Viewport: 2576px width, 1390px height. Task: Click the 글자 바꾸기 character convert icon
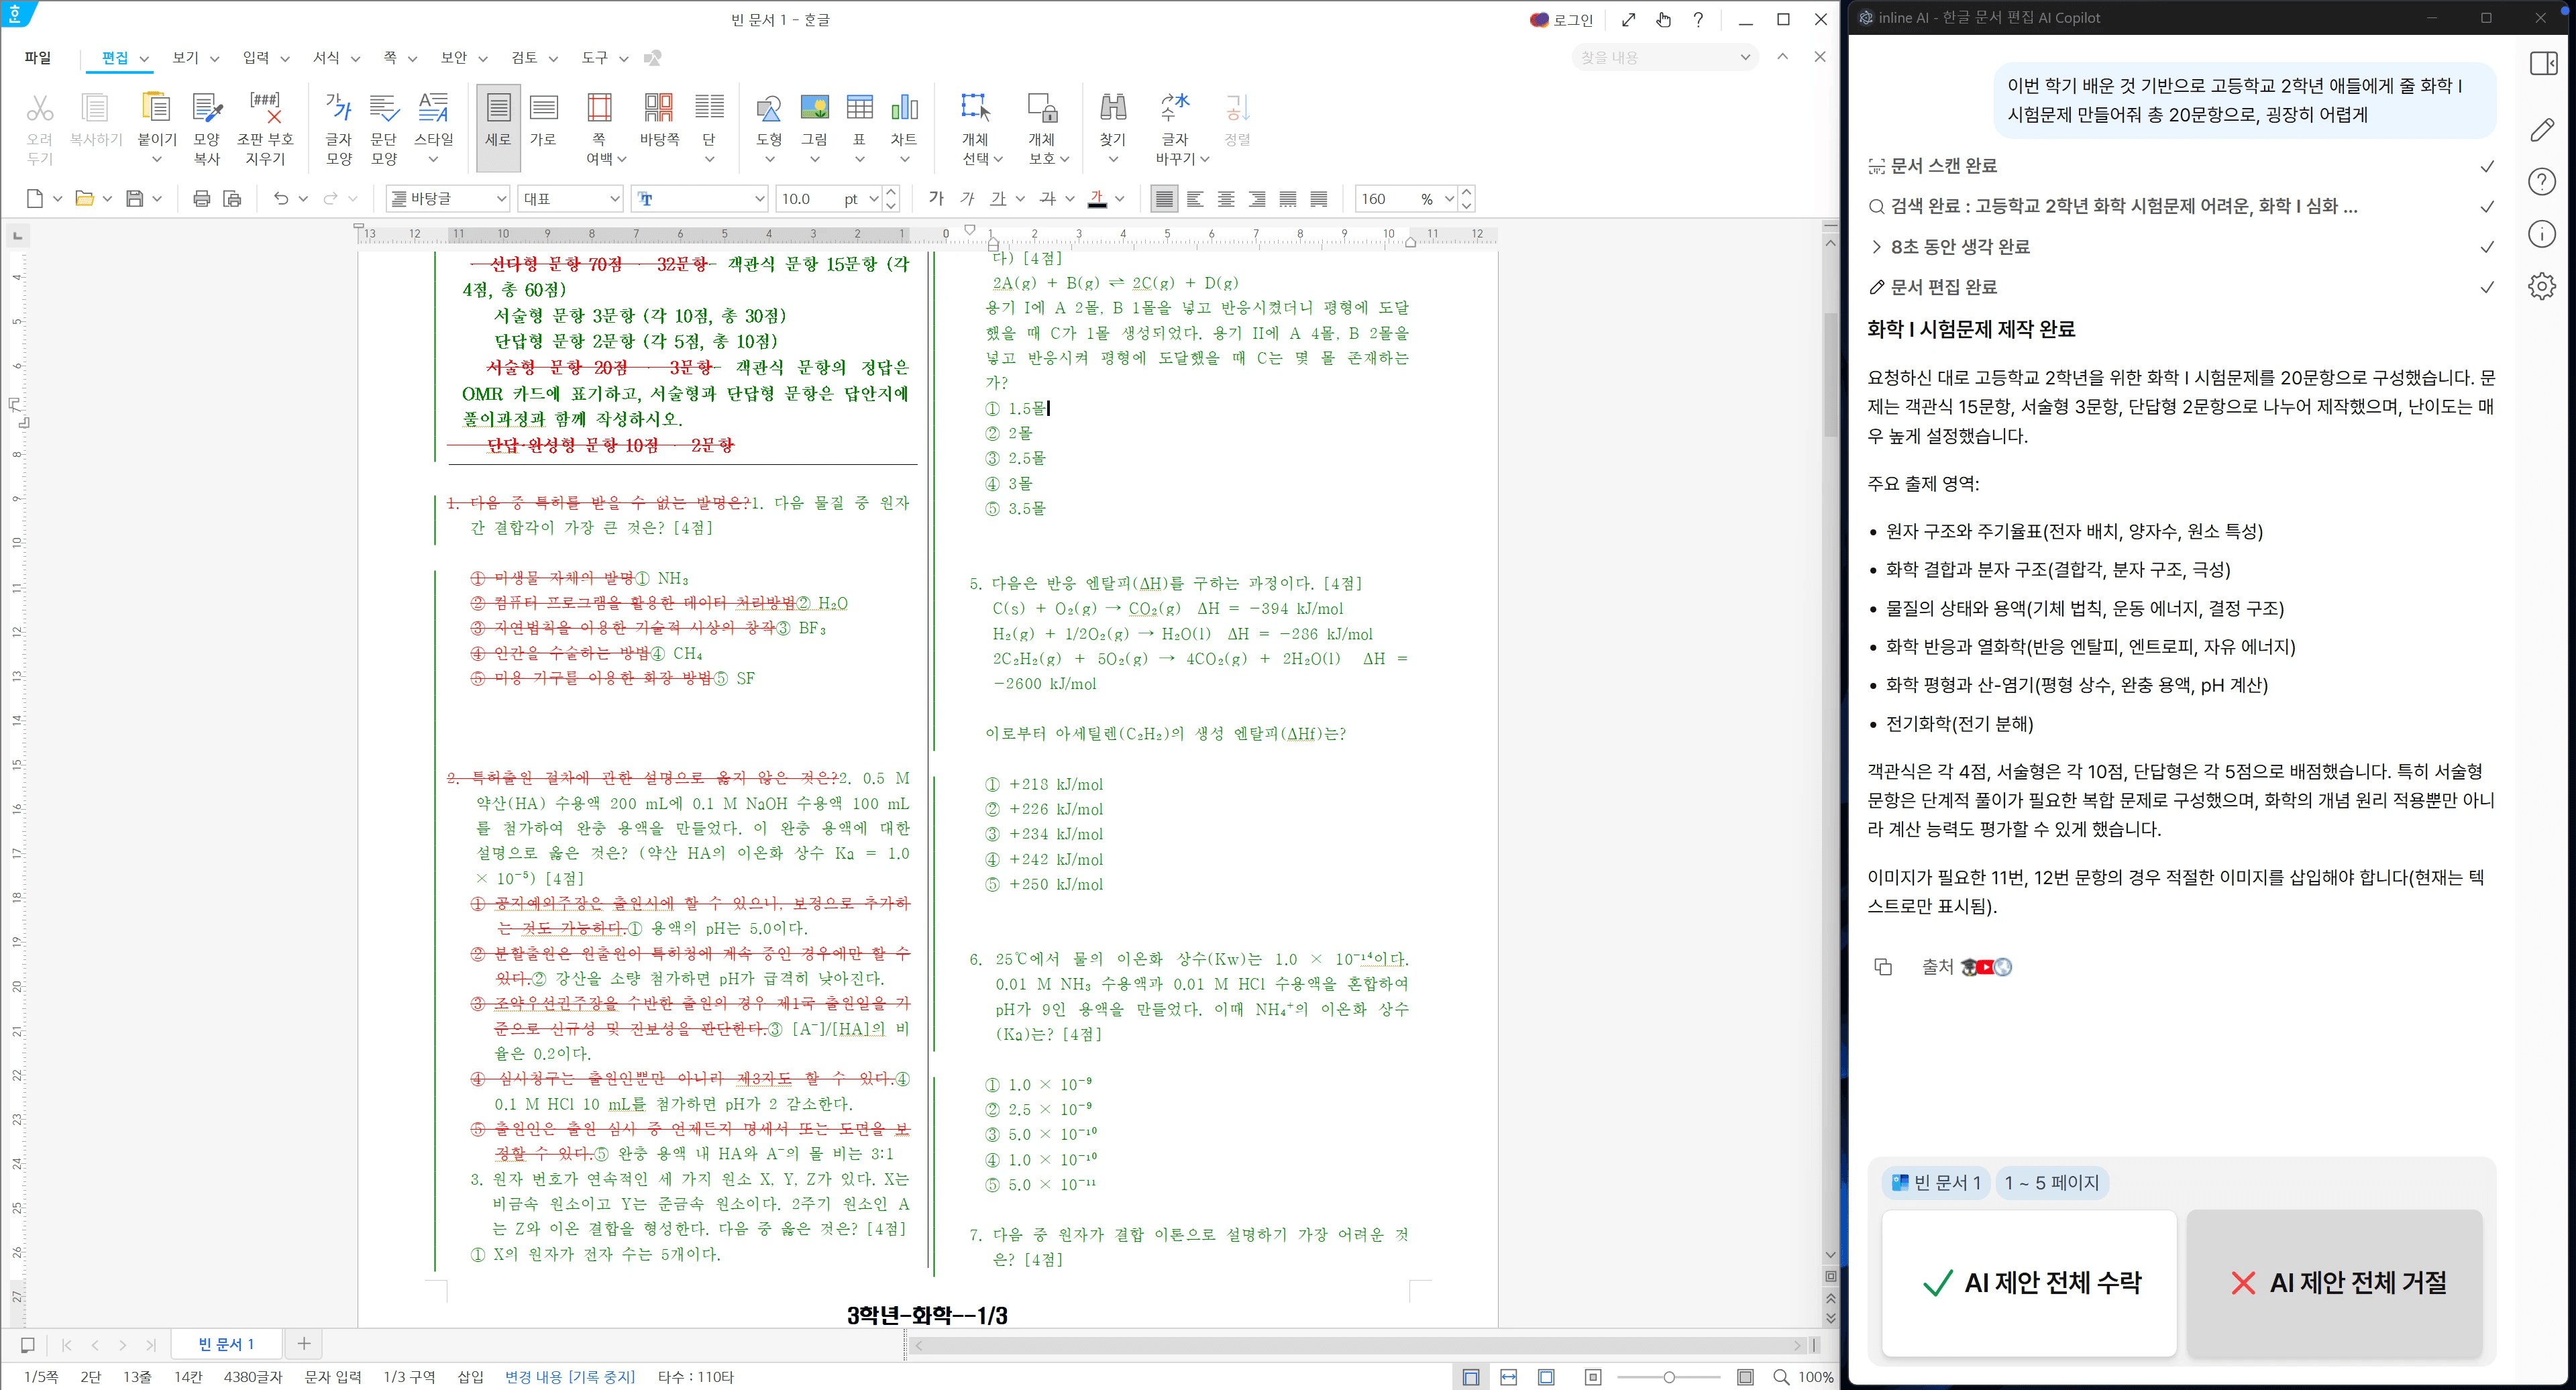click(x=1175, y=108)
